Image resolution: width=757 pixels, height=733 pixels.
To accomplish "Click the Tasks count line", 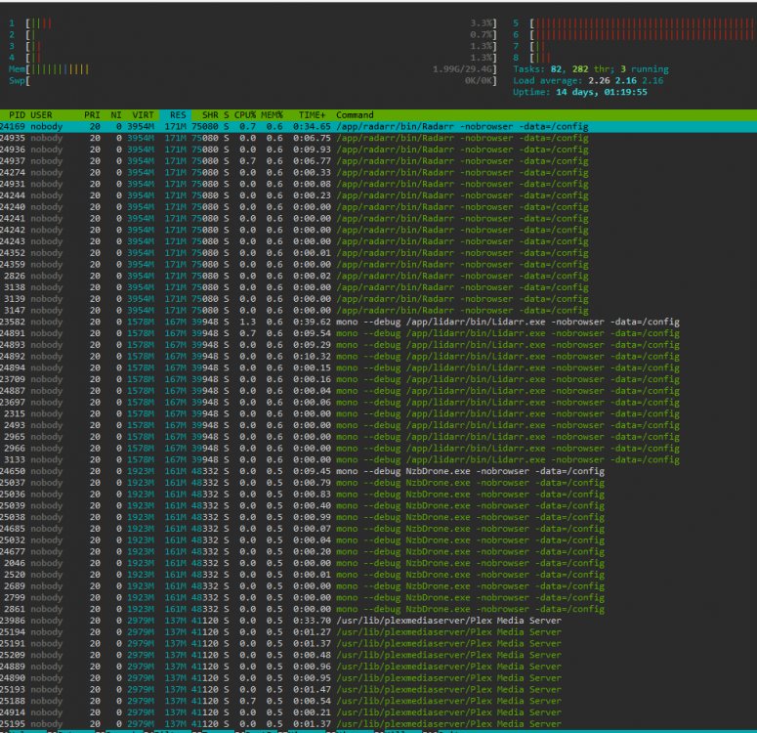I will (x=590, y=69).
